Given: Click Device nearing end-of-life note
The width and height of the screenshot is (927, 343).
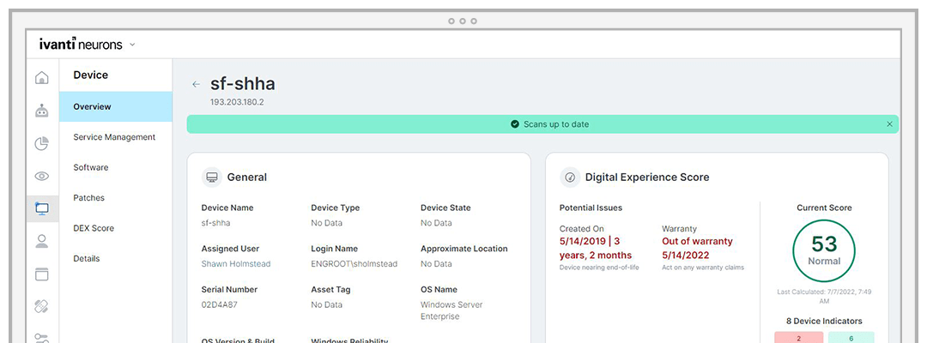Looking at the screenshot, I should click(599, 268).
